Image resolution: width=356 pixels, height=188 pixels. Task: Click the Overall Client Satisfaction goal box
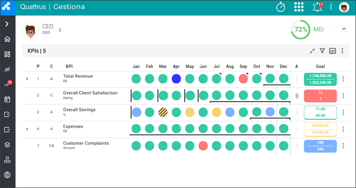click(320, 96)
